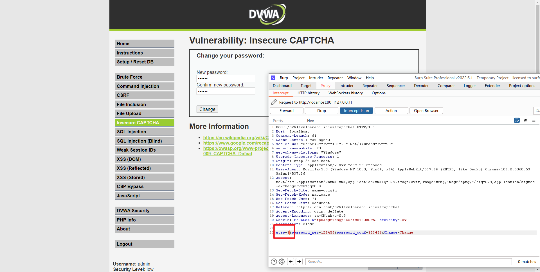Toggle the message word-wrap icon
This screenshot has width=540, height=272.
(x=517, y=120)
